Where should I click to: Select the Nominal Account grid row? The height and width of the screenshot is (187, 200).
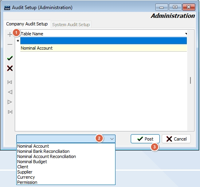[x=104, y=48]
